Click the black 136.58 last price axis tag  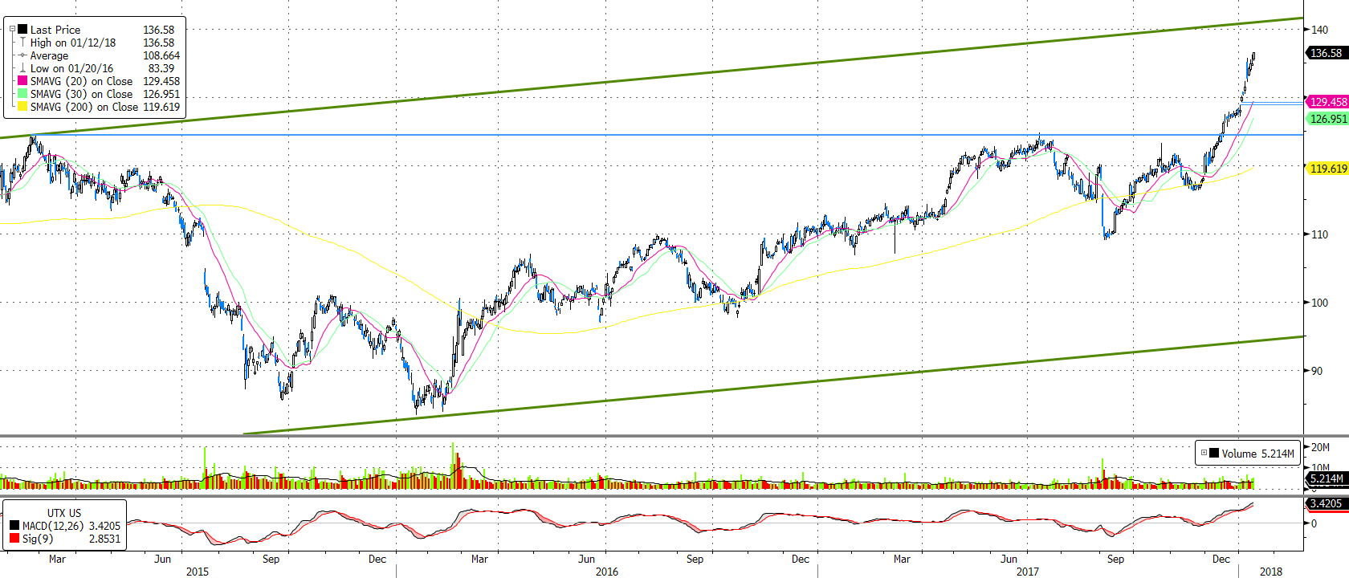pyautogui.click(x=1327, y=53)
